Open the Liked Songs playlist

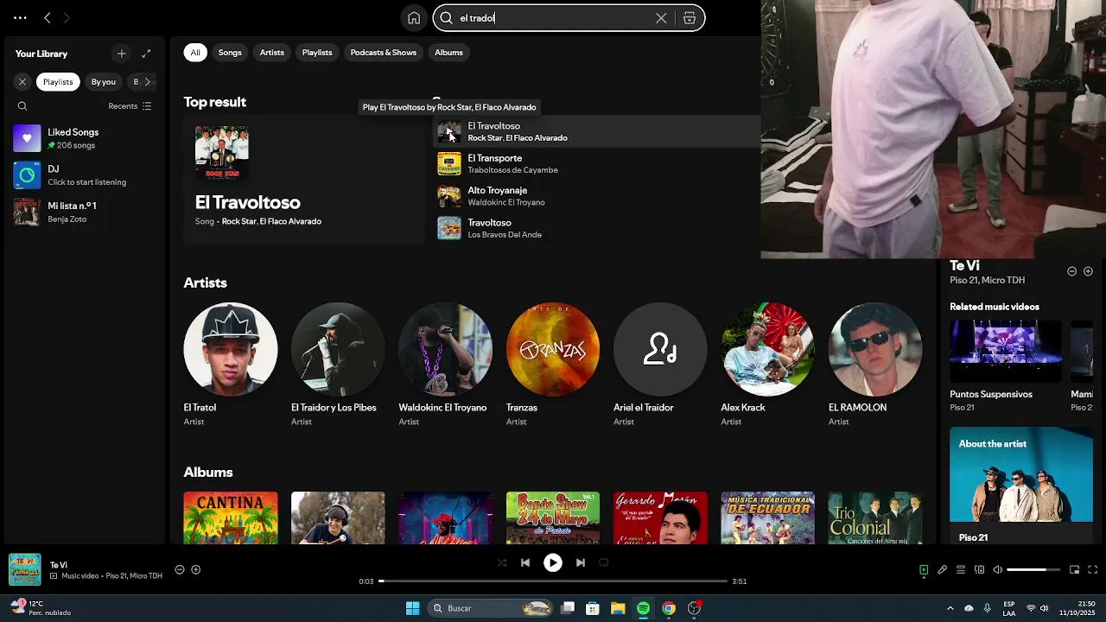pos(85,138)
